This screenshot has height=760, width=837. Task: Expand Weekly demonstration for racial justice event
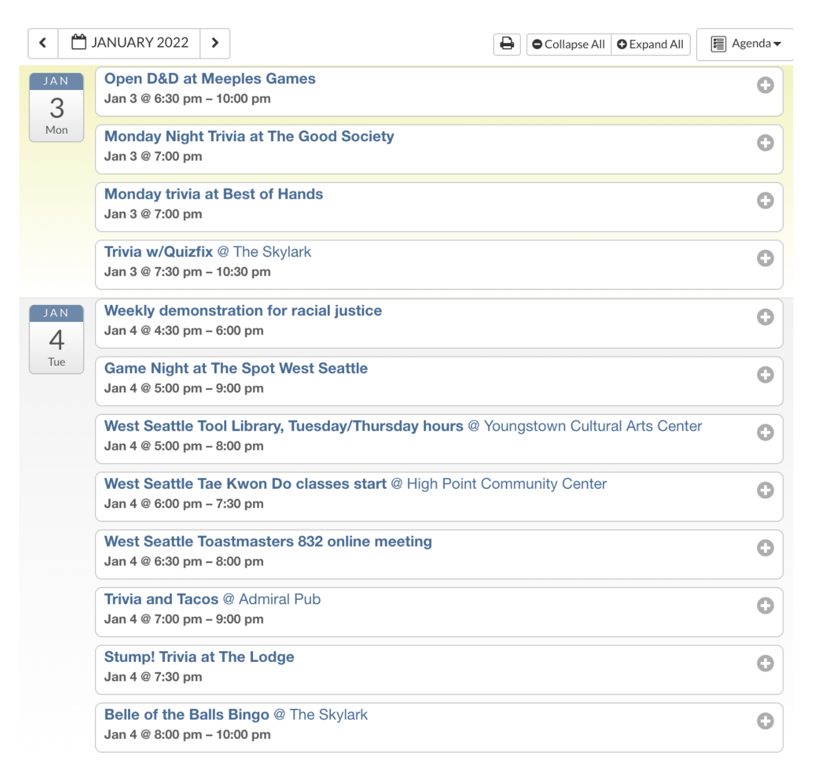click(x=765, y=317)
